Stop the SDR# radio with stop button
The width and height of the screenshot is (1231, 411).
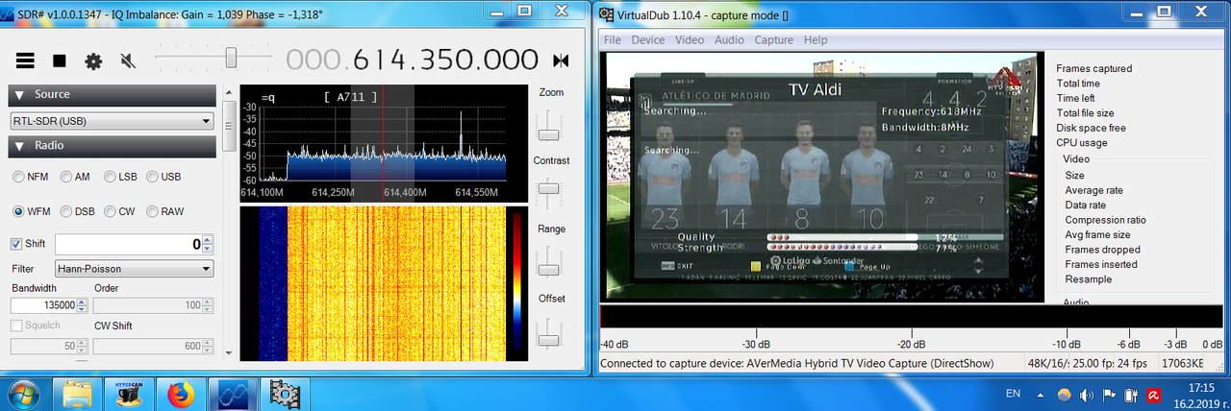(x=60, y=60)
